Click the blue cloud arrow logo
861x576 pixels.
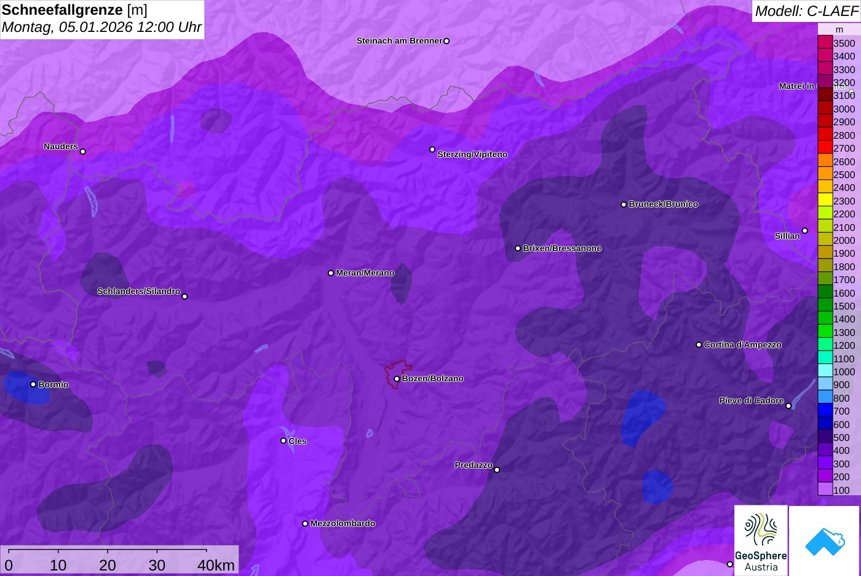(824, 540)
